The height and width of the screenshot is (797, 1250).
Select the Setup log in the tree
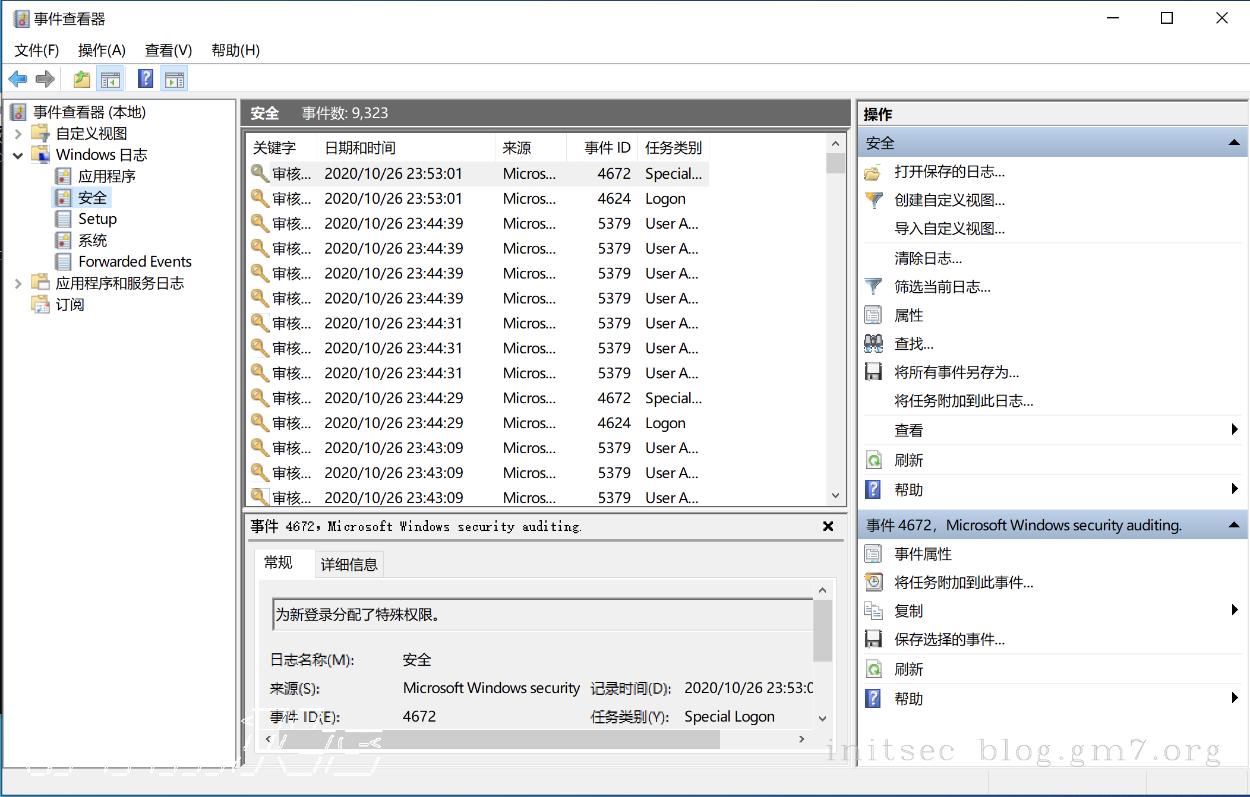[x=97, y=218]
